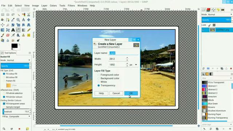Select the Paths tool
Screen dimensions: 233x131
coord(8,20)
